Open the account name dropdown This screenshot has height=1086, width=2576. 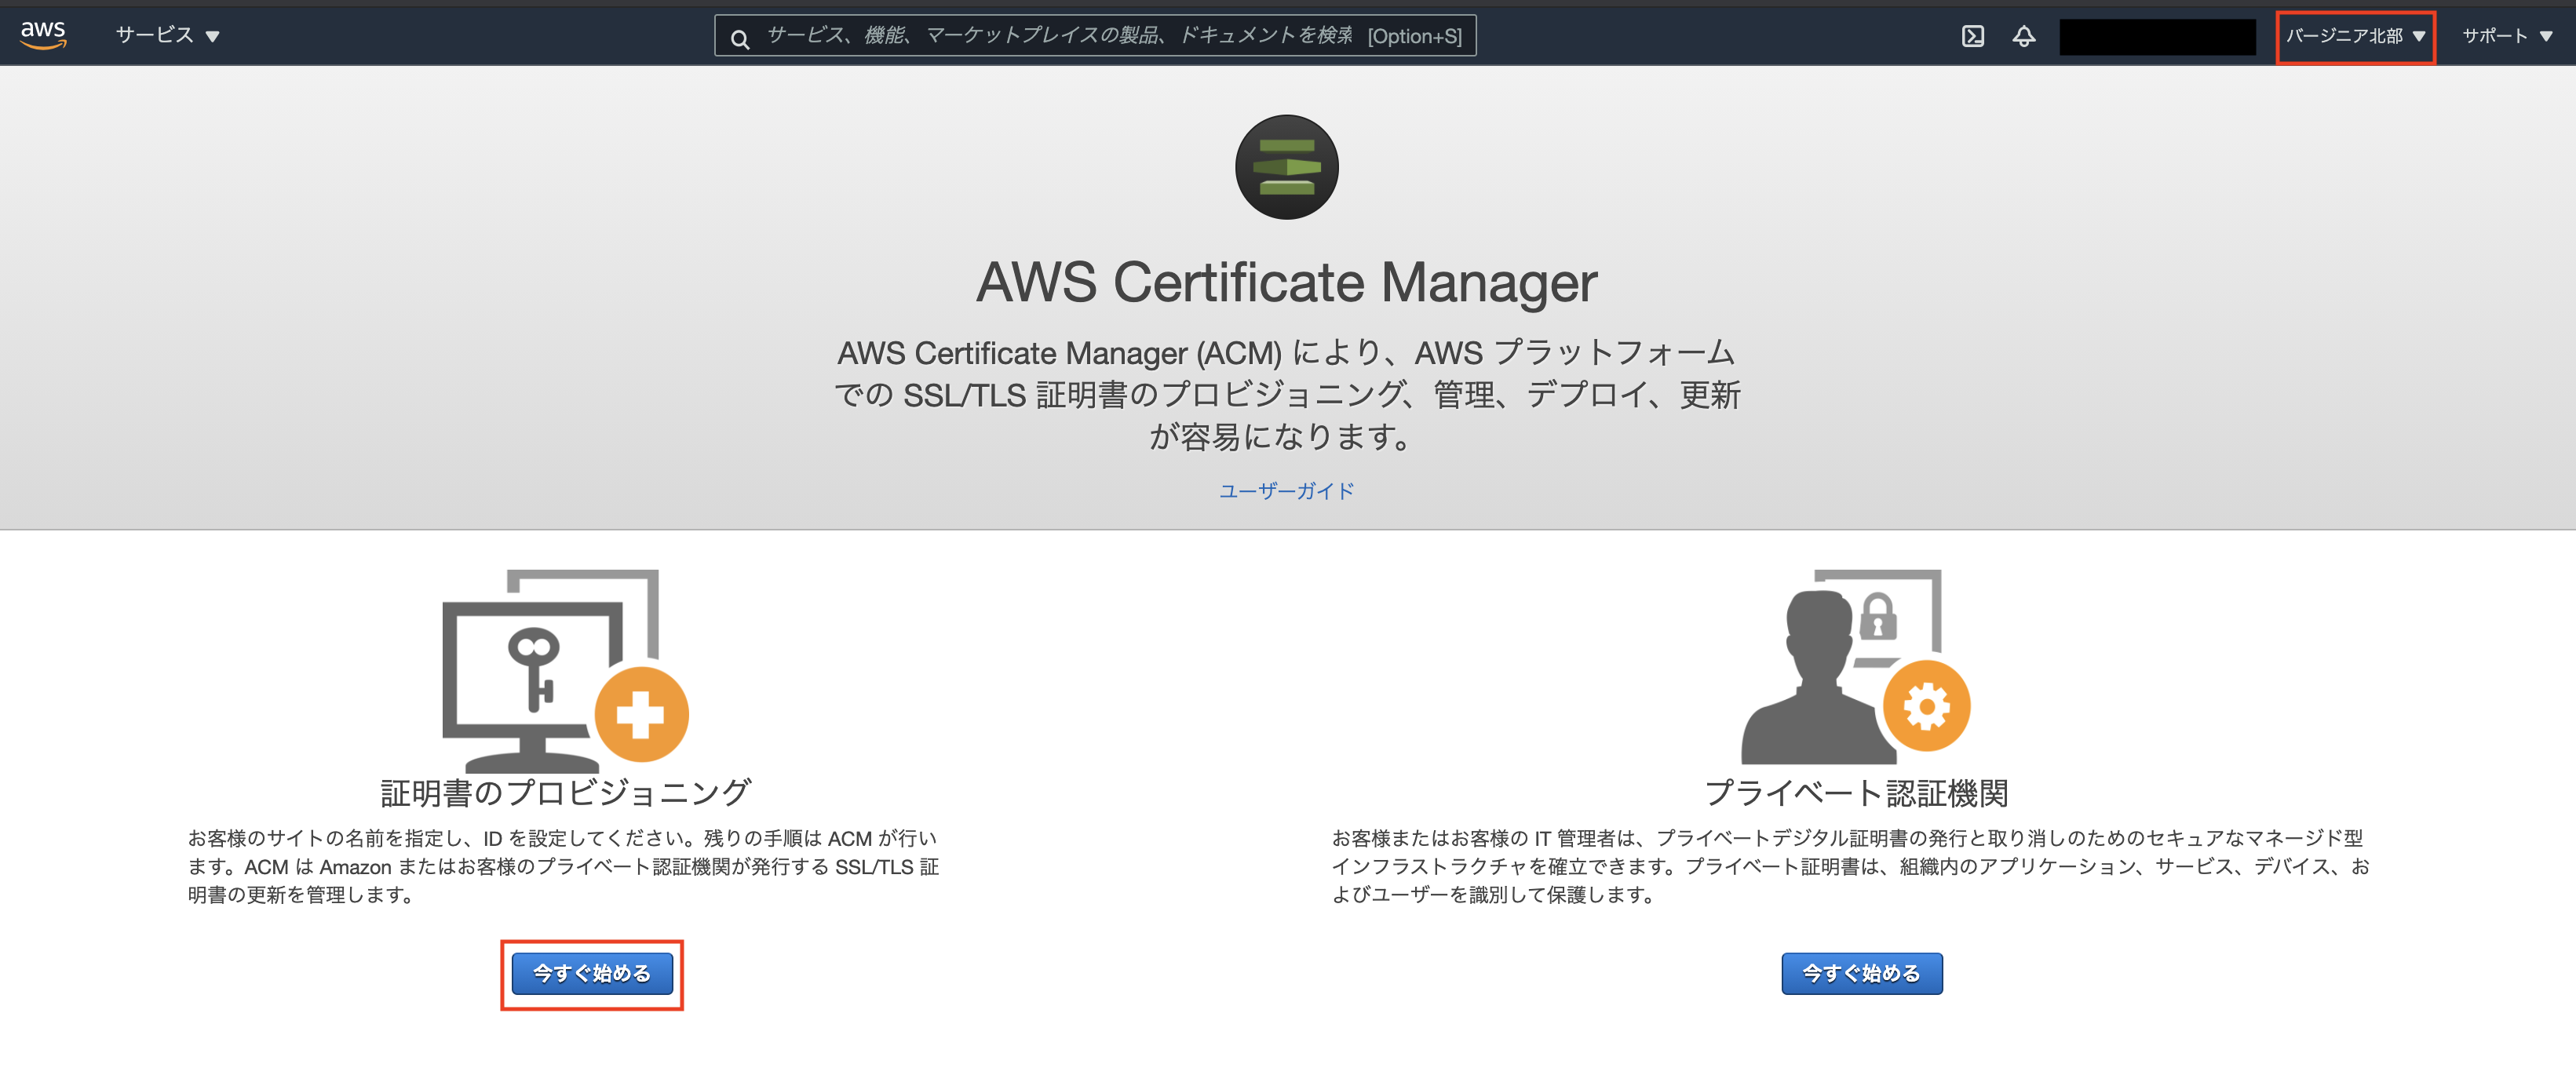coord(2157,35)
